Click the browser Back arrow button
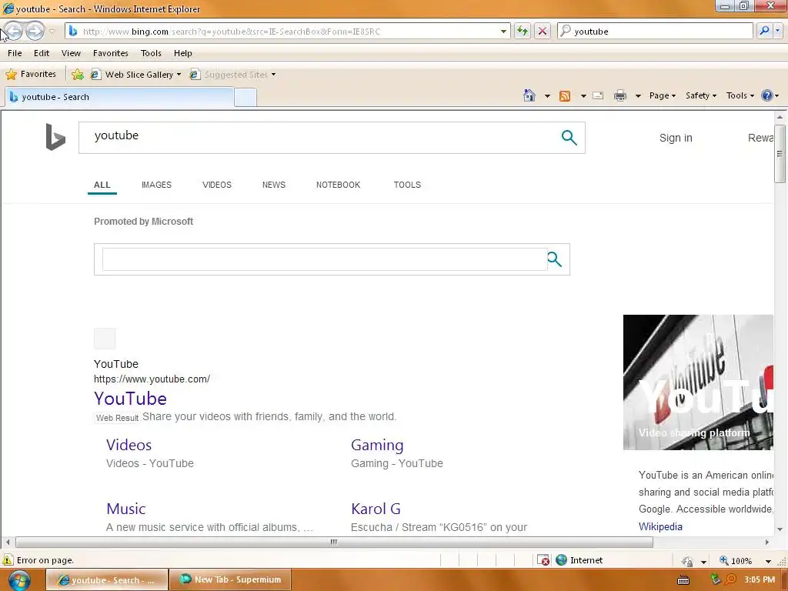The height and width of the screenshot is (591, 788). [13, 31]
